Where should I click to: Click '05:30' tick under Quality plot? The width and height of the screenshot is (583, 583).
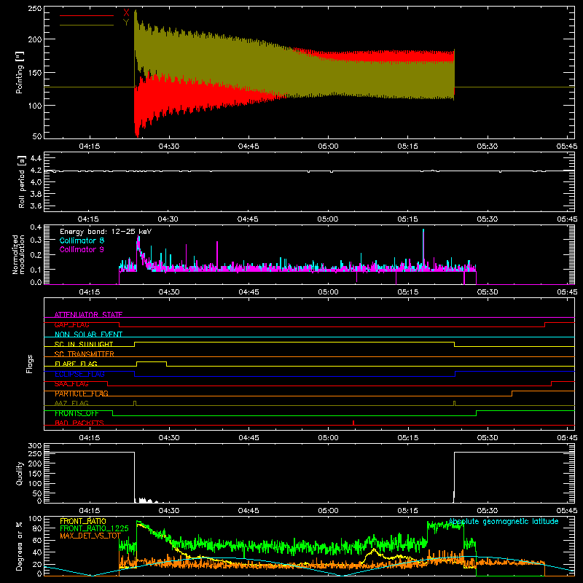point(487,511)
